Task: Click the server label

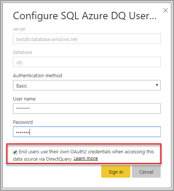Action: (x=19, y=29)
